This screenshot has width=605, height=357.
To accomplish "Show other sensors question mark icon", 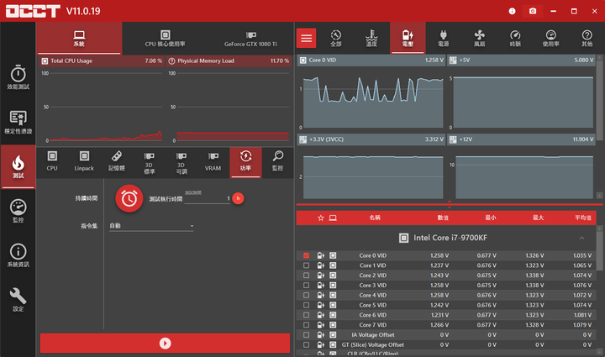I will (587, 38).
